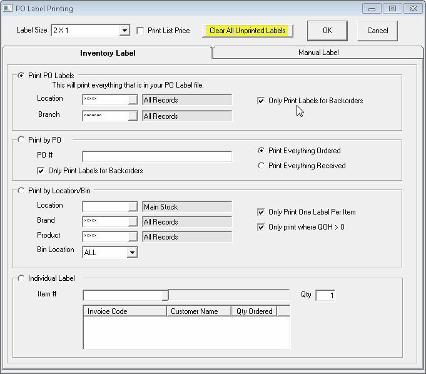Click Main Stock description box
The height and width of the screenshot is (374, 426).
pos(187,206)
